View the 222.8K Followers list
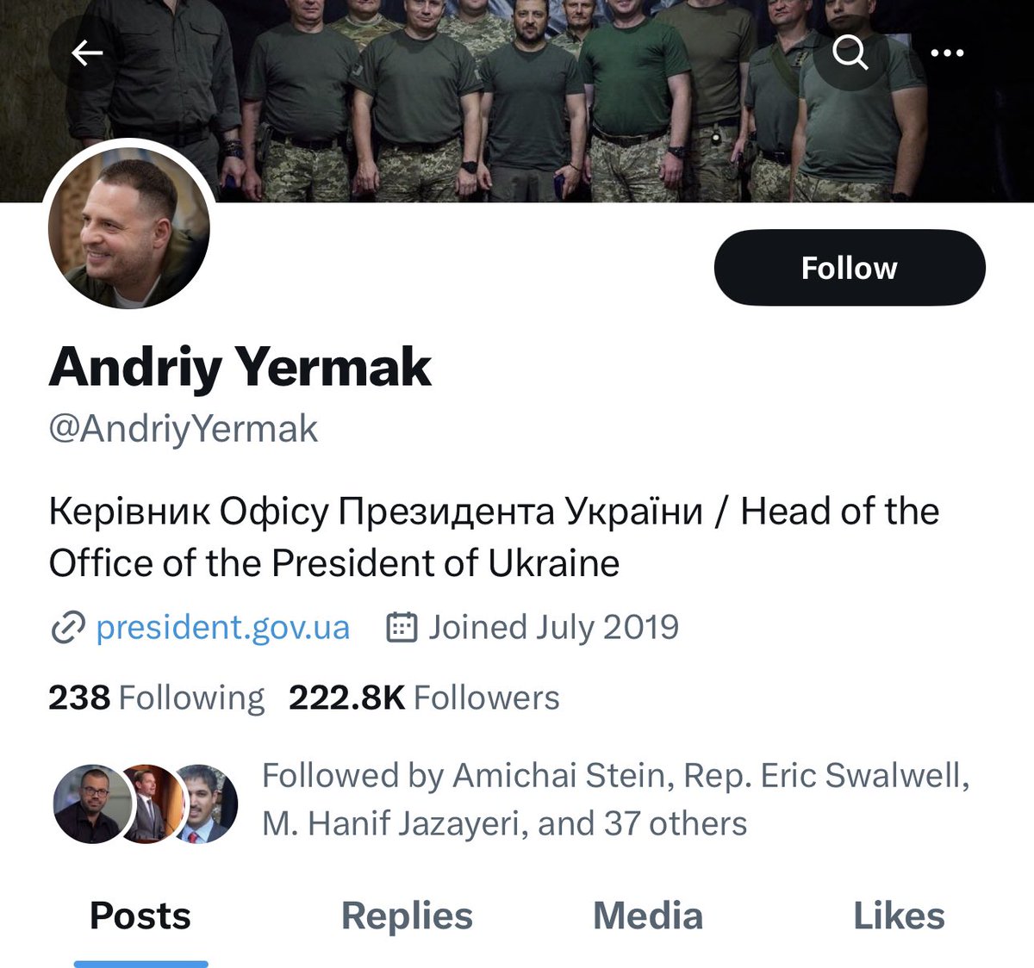The image size is (1034, 968). (x=424, y=698)
